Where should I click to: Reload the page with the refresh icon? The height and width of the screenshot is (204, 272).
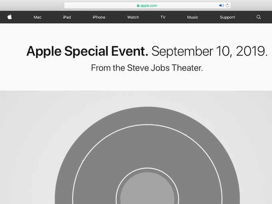[228, 6]
